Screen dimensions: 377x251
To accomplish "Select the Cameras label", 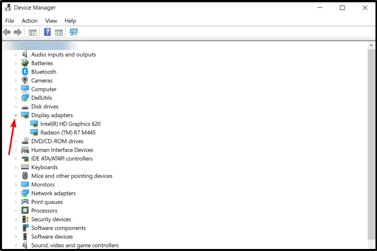I will coord(42,80).
